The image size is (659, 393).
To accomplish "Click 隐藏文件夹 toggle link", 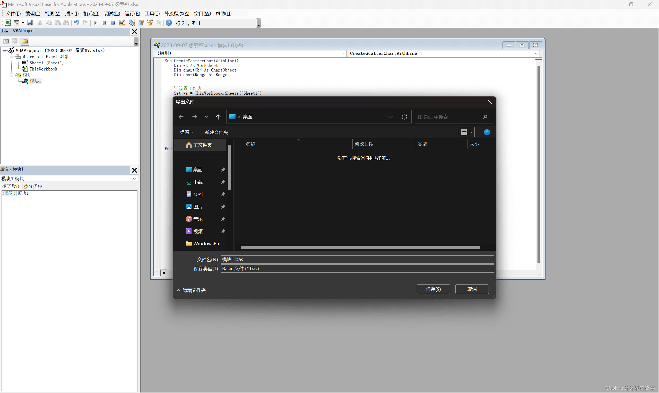I will coord(191,290).
